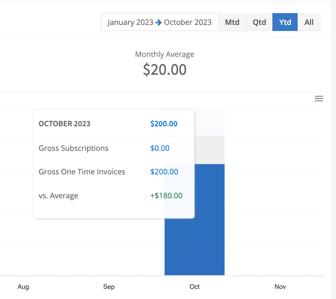Screen dimensions: 336x299
Task: Click the Monthly Average label
Action: (x=165, y=54)
